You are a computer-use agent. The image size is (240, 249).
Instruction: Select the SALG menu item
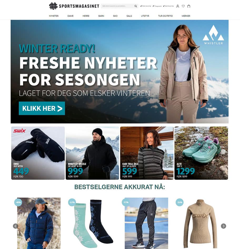(129, 16)
